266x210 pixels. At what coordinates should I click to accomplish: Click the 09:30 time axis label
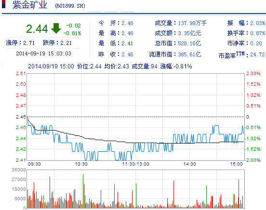34,164
